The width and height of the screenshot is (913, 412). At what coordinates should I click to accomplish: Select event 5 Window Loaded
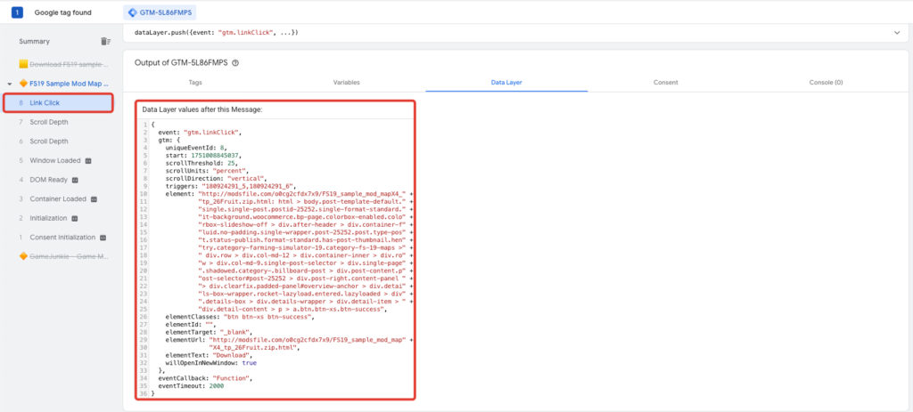54,160
